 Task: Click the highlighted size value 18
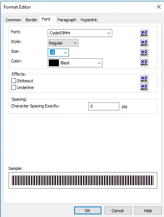52,52
